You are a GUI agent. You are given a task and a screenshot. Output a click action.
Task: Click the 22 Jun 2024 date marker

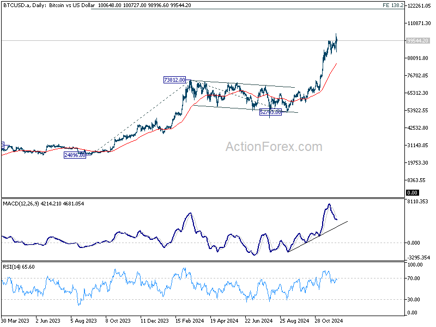point(258,321)
